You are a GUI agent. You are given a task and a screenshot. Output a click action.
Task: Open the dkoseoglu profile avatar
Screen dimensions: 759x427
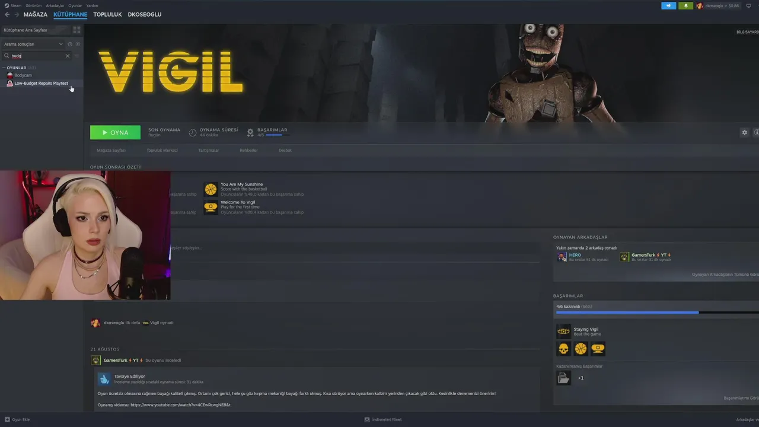[x=700, y=6]
